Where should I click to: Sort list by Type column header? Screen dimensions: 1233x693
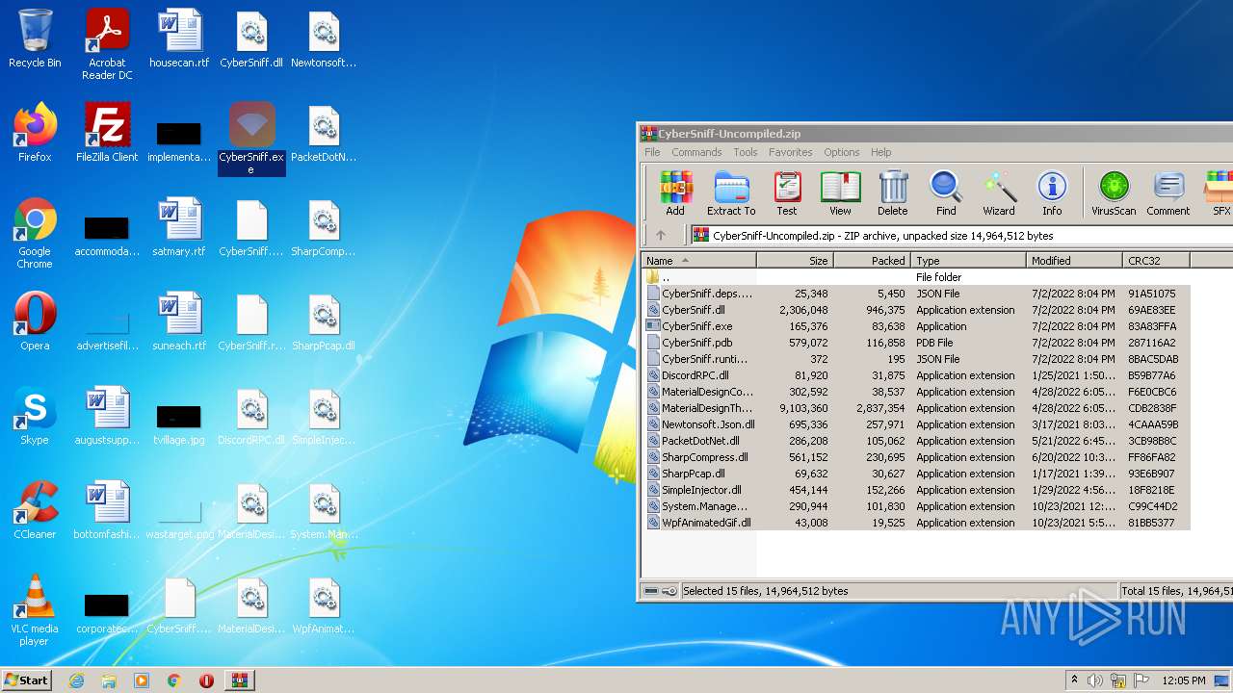968,261
